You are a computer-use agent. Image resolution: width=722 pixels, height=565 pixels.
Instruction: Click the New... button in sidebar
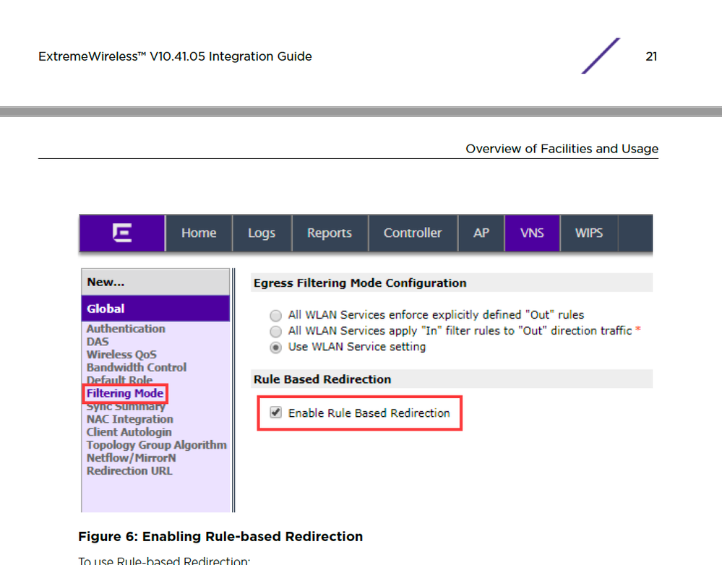tap(155, 282)
